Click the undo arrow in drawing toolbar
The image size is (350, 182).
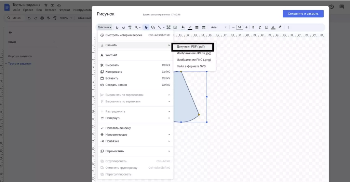click(117, 27)
